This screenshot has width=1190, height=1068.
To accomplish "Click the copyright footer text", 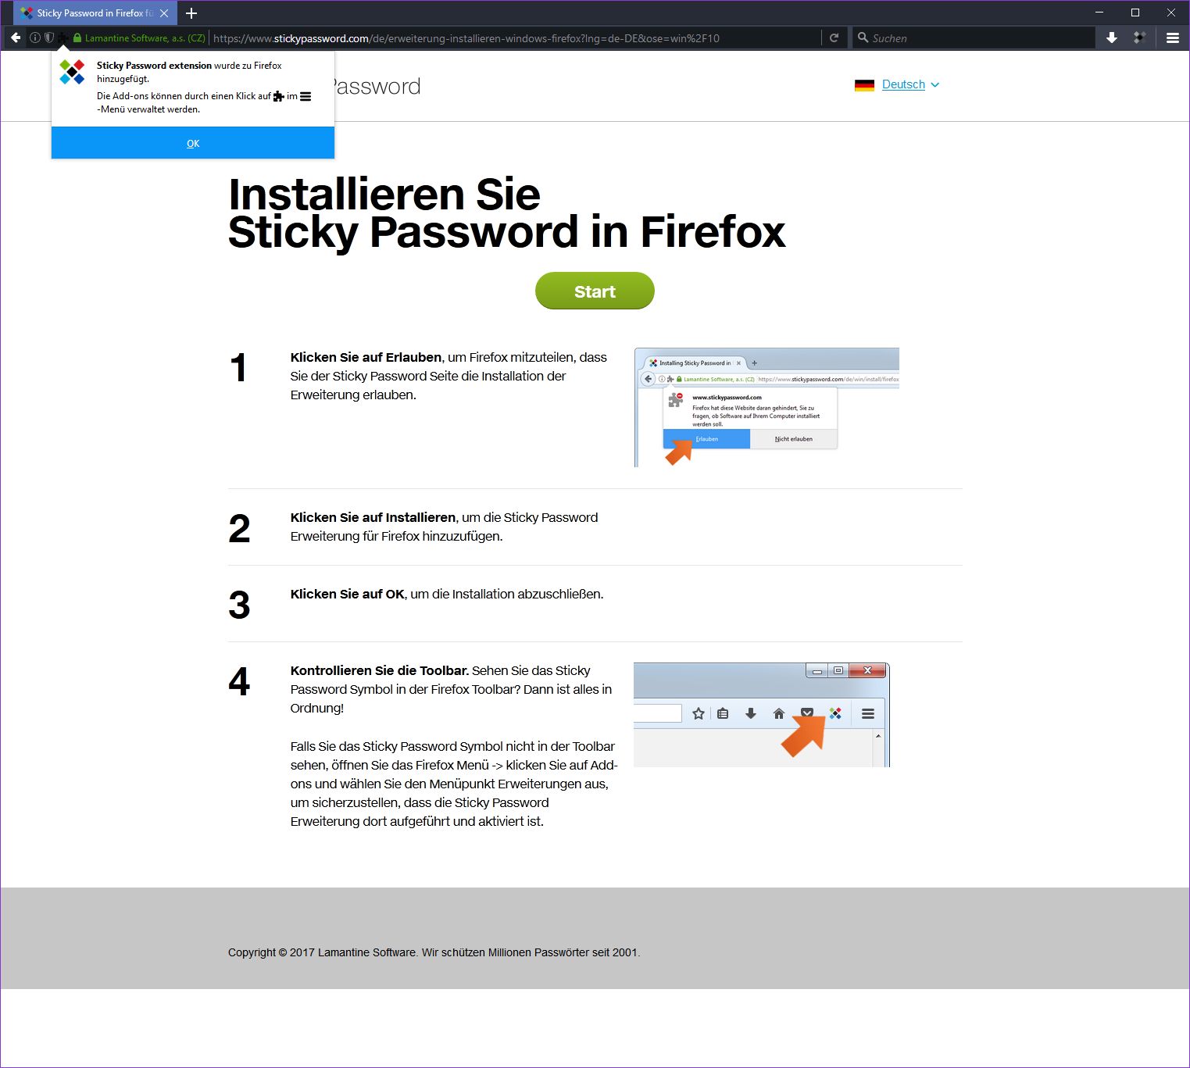I will [x=434, y=952].
